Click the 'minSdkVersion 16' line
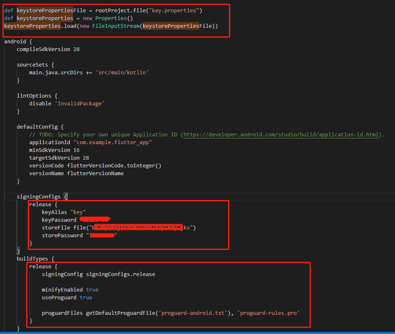Screen dimensions: 395x334 tap(54, 150)
